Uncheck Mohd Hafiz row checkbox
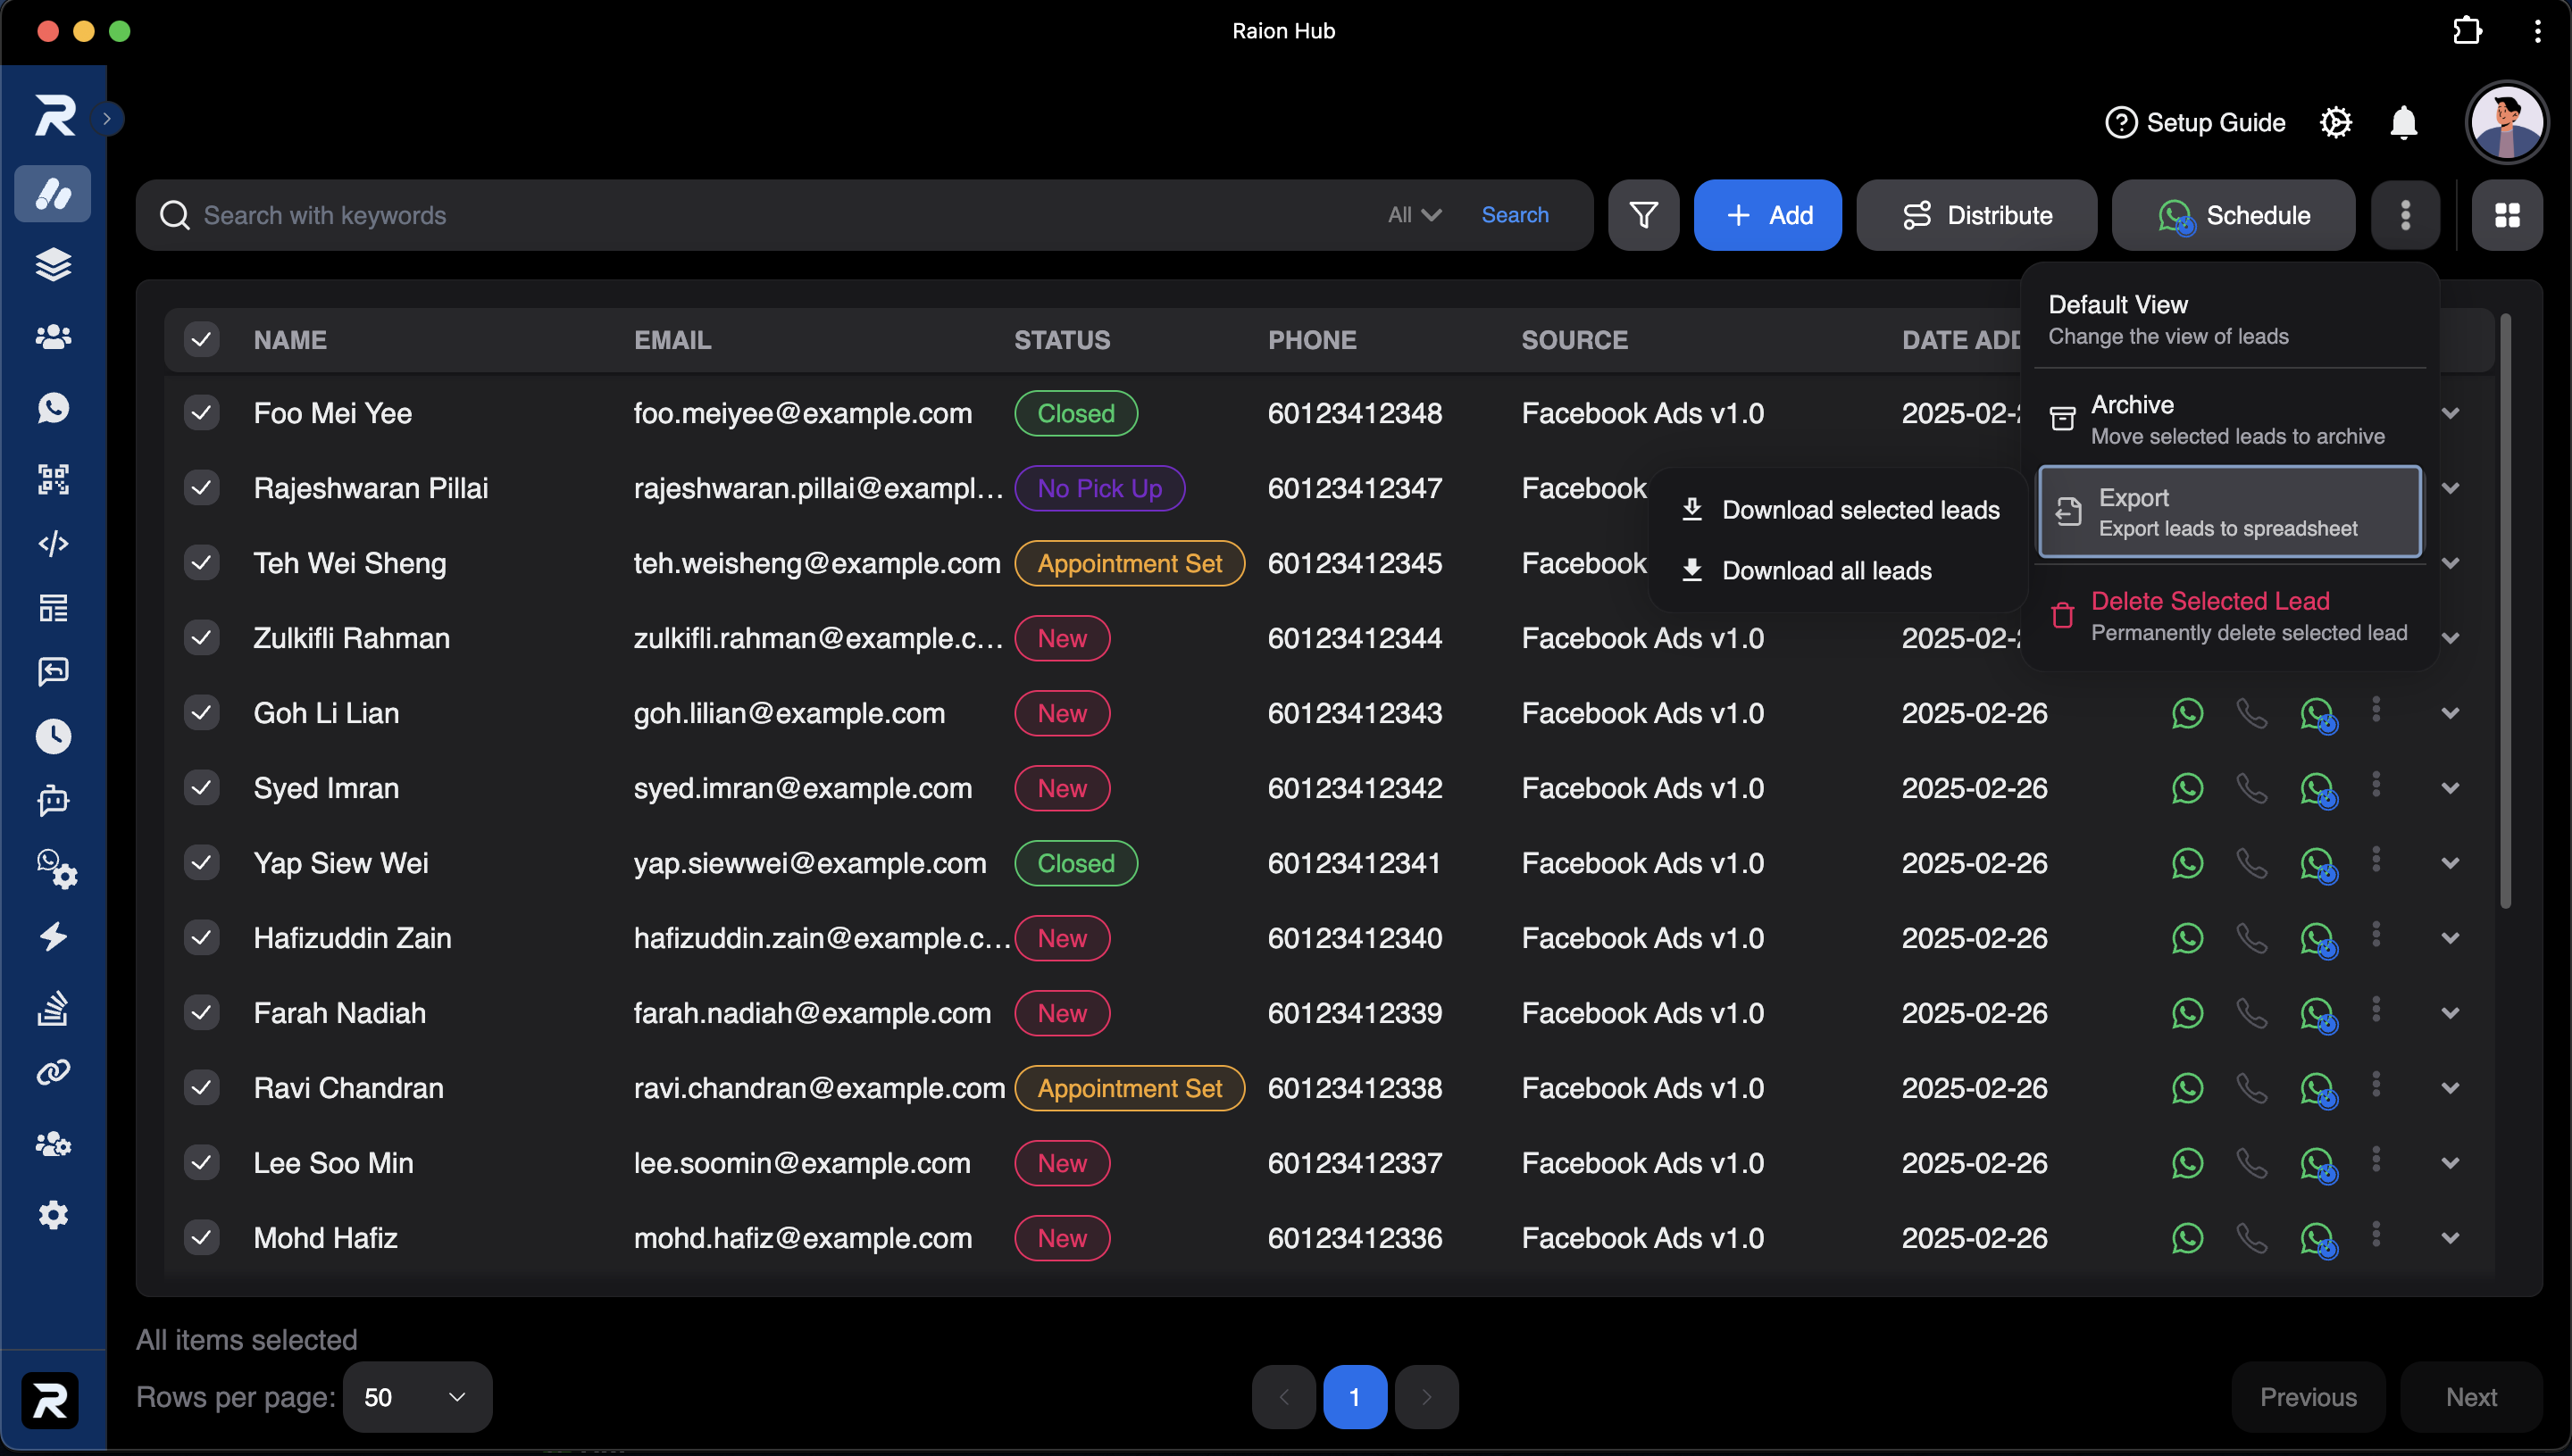 click(201, 1238)
